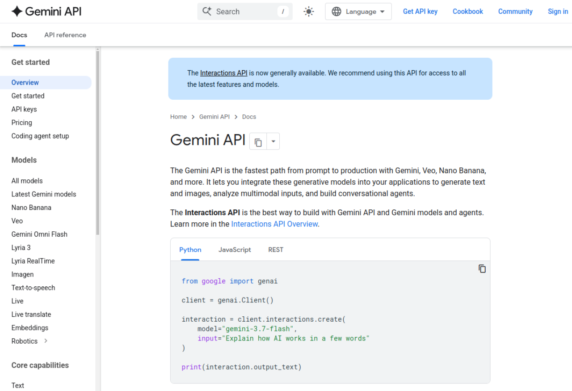Open Text under Core capabilities
Viewport: 572px width, 391px height.
(x=18, y=386)
